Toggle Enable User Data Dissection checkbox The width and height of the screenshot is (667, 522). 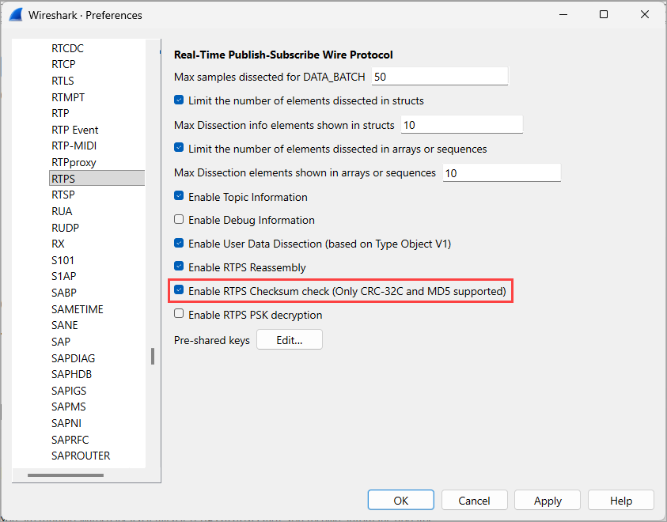pos(179,243)
